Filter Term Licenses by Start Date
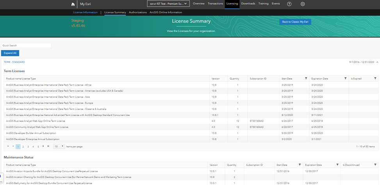 306,79
